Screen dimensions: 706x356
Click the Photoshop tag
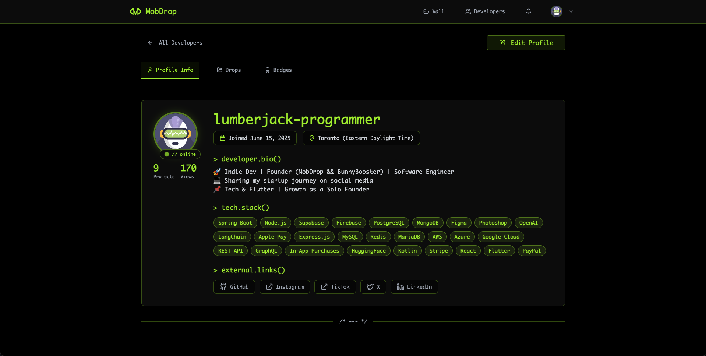(x=493, y=223)
